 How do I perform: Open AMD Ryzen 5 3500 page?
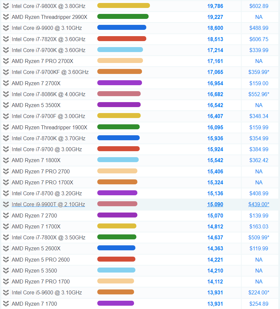34,271
